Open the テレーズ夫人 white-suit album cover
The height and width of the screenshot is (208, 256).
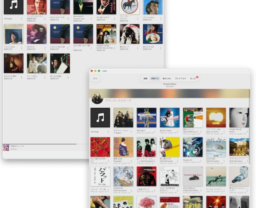click(37, 63)
